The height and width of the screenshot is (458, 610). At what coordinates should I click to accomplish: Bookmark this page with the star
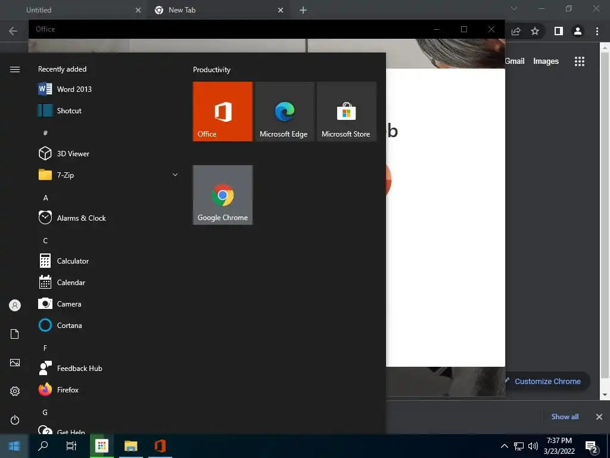[535, 31]
